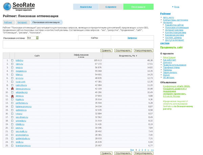Select the seop.ru row checkbox
Viewport: 203px width, 155px height.
point(12,68)
